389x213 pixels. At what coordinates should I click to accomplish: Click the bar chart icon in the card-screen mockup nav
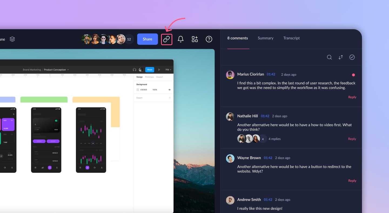(42, 168)
